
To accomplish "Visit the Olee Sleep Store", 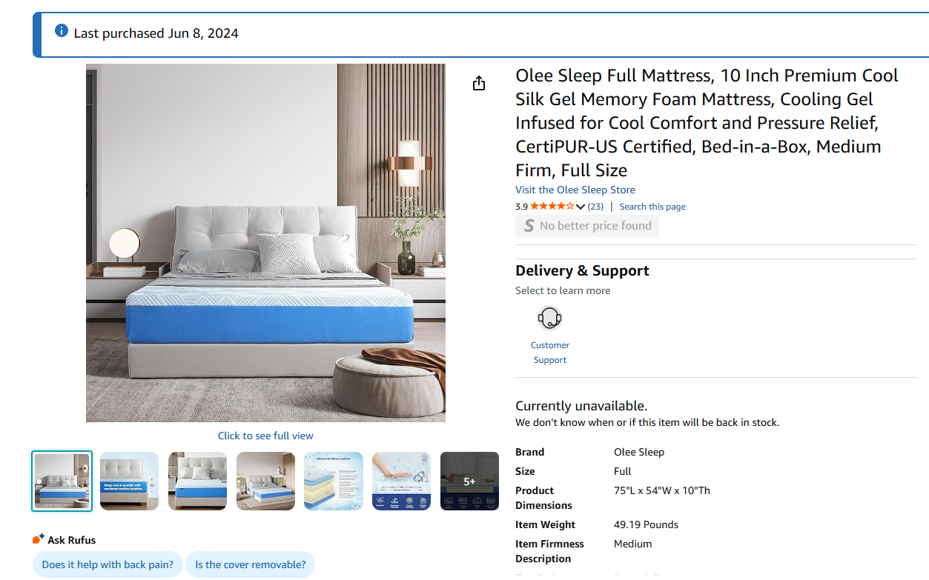I will pos(575,190).
